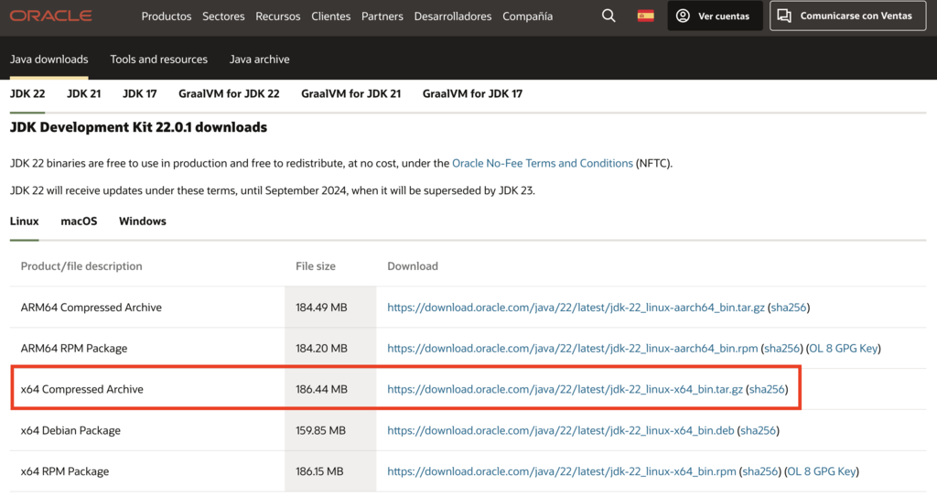The height and width of the screenshot is (497, 937).
Task: Switch to Java archive tab
Action: click(259, 59)
